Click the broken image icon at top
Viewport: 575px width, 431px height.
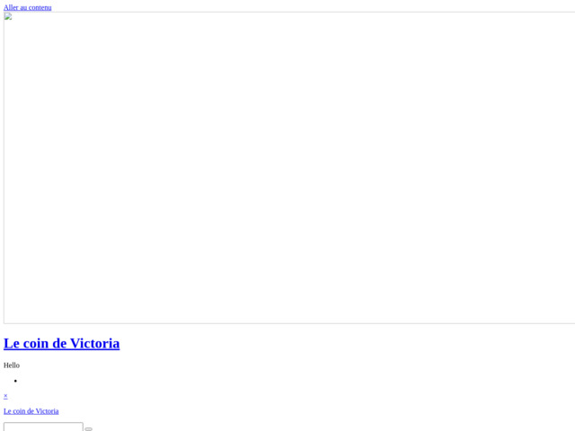pyautogui.click(x=8, y=16)
